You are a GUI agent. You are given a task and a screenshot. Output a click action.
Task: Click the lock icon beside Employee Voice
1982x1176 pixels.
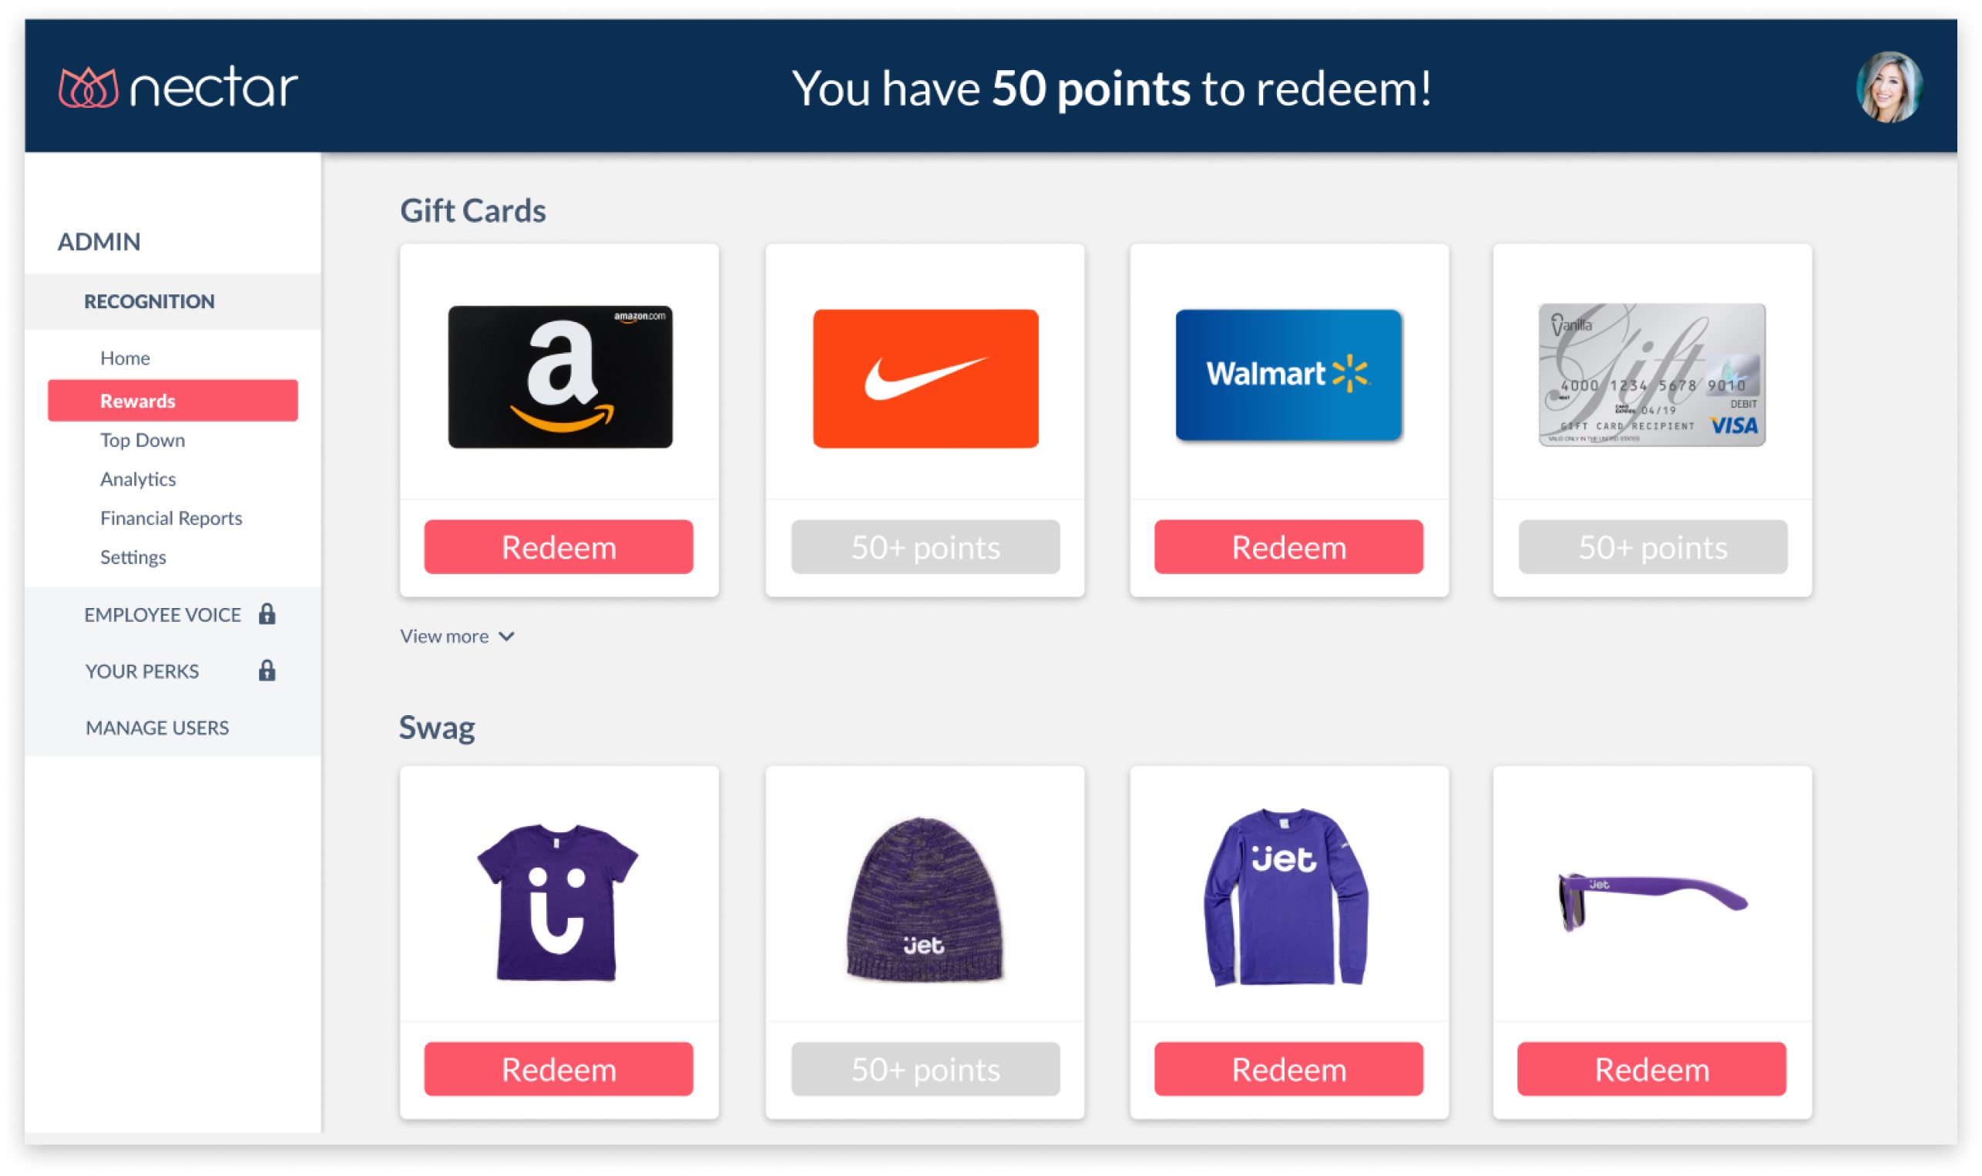coord(267,614)
